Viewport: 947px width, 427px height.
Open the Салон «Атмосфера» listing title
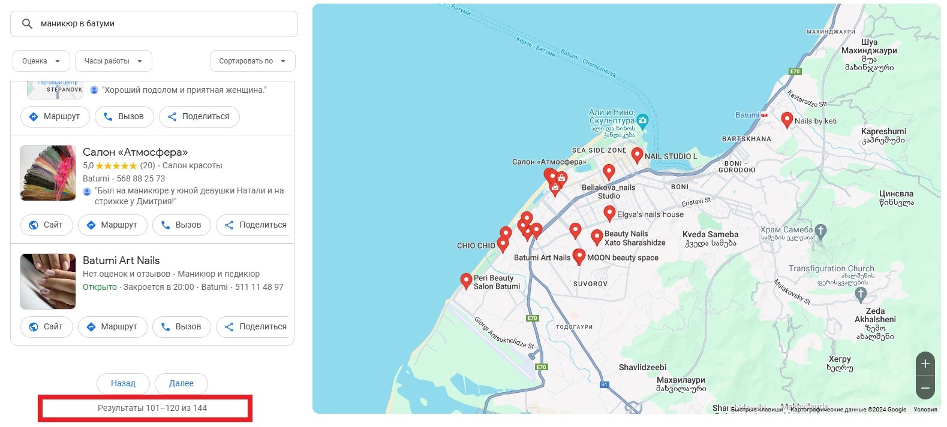[x=136, y=152]
